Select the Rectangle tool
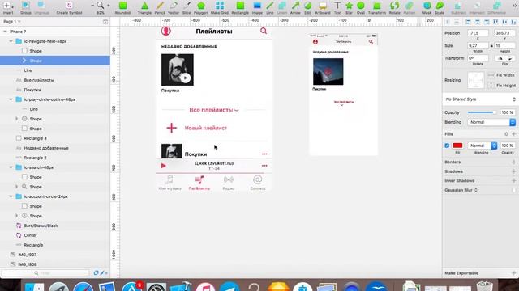This screenshot has width=519, height=291. tap(240, 7)
